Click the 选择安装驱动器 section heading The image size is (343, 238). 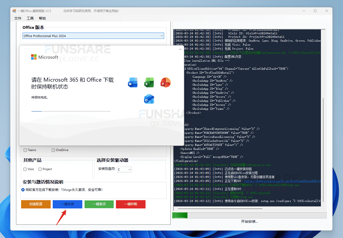pyautogui.click(x=112, y=160)
